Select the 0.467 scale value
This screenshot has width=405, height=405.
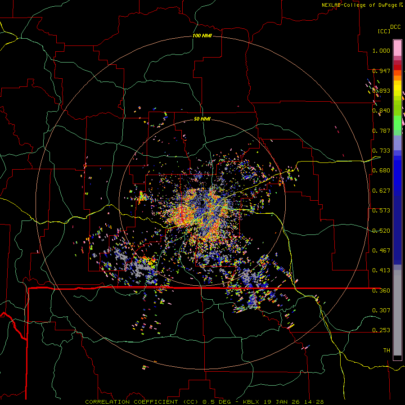point(381,251)
